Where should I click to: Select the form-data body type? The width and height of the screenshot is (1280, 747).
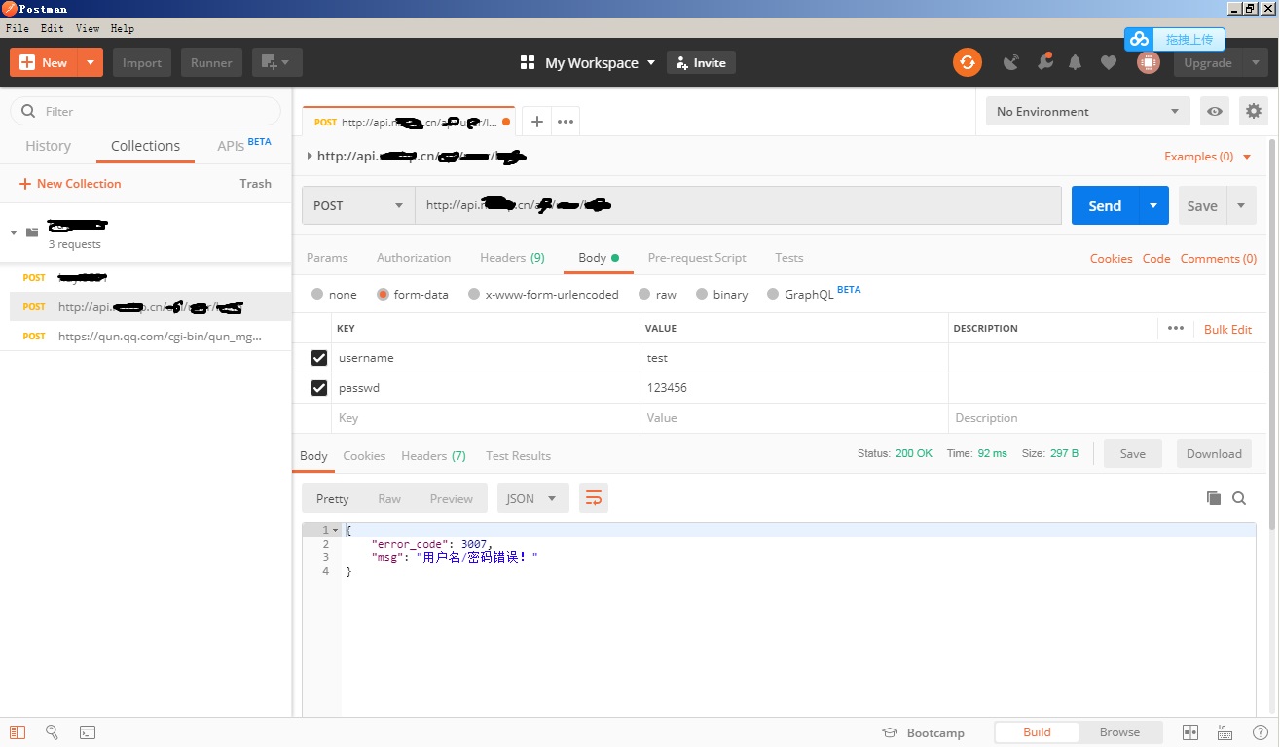(383, 294)
